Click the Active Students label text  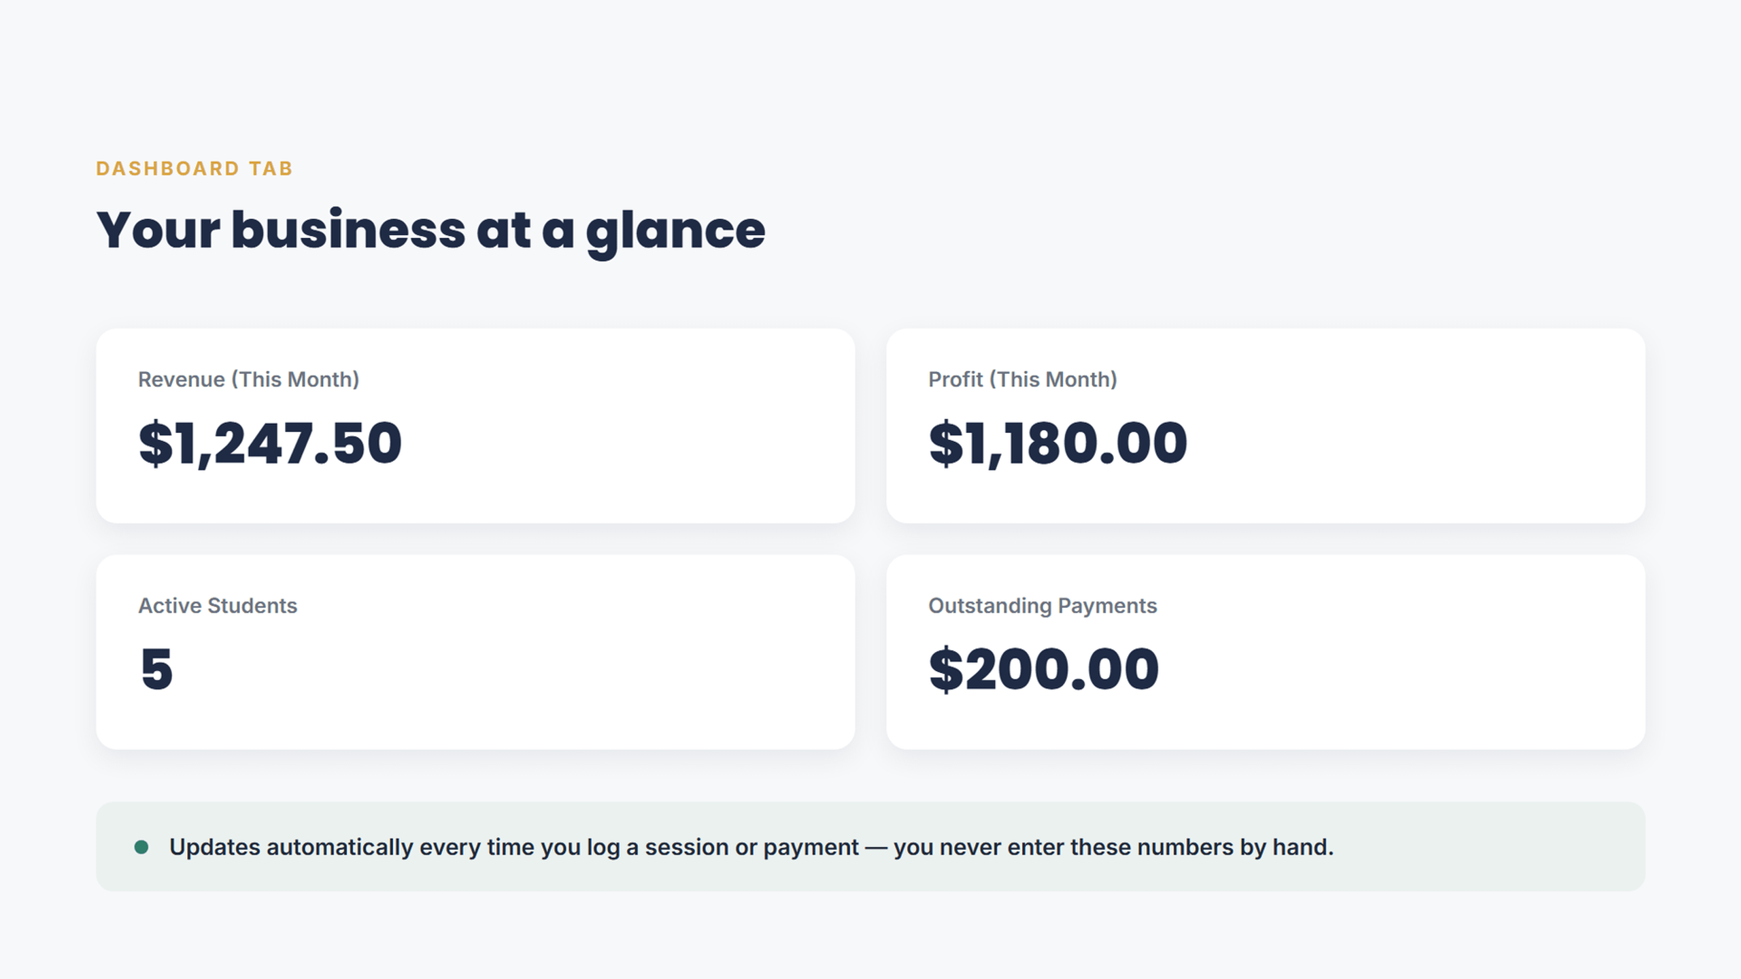(218, 605)
